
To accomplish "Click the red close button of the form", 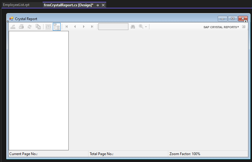I will tap(243, 19).
